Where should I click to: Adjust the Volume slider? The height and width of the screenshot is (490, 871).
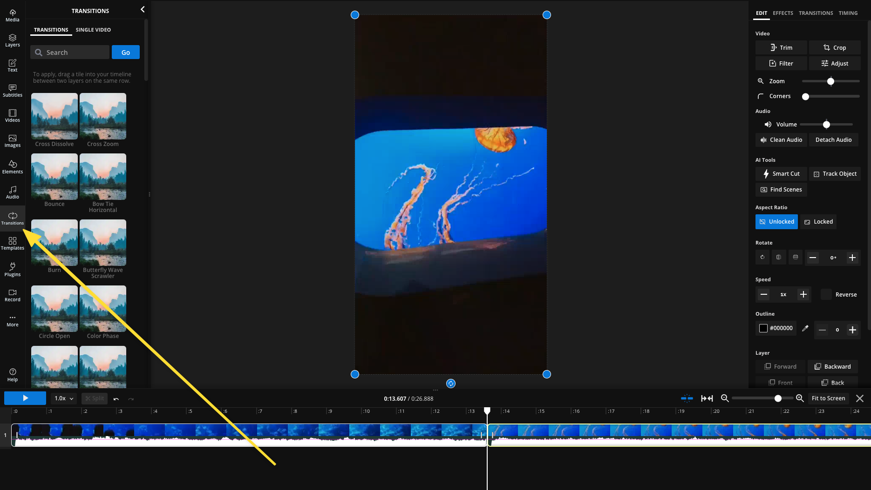(x=826, y=125)
